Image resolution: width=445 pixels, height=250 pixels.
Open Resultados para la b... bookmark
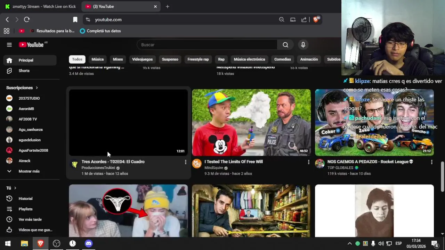point(52,31)
